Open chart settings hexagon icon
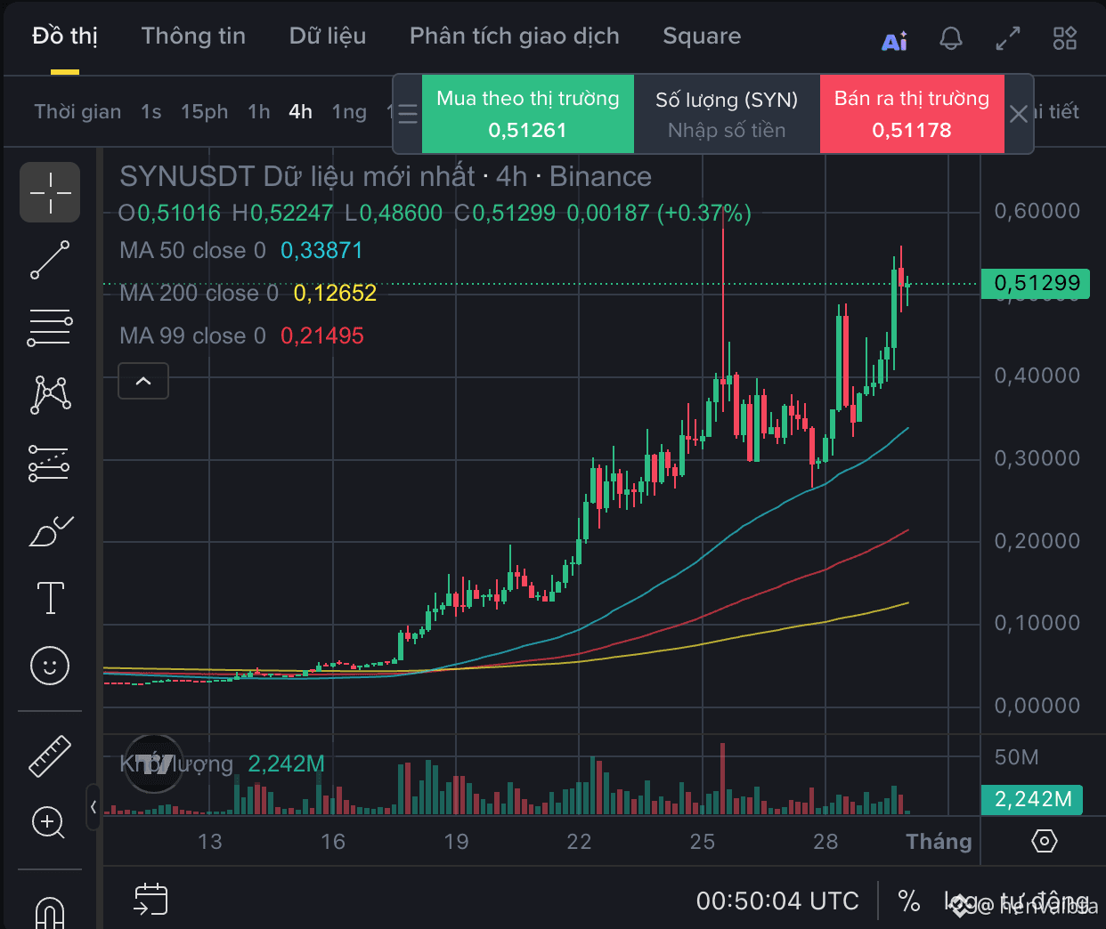 coord(1044,841)
